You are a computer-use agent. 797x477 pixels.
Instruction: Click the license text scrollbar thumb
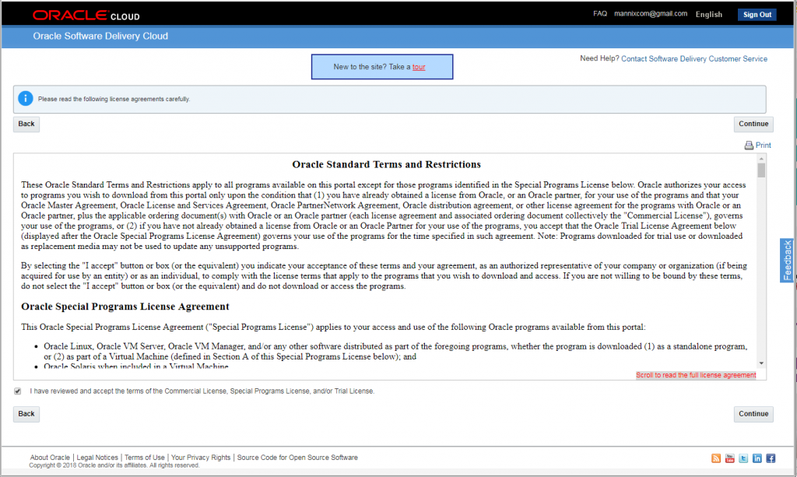pyautogui.click(x=761, y=170)
